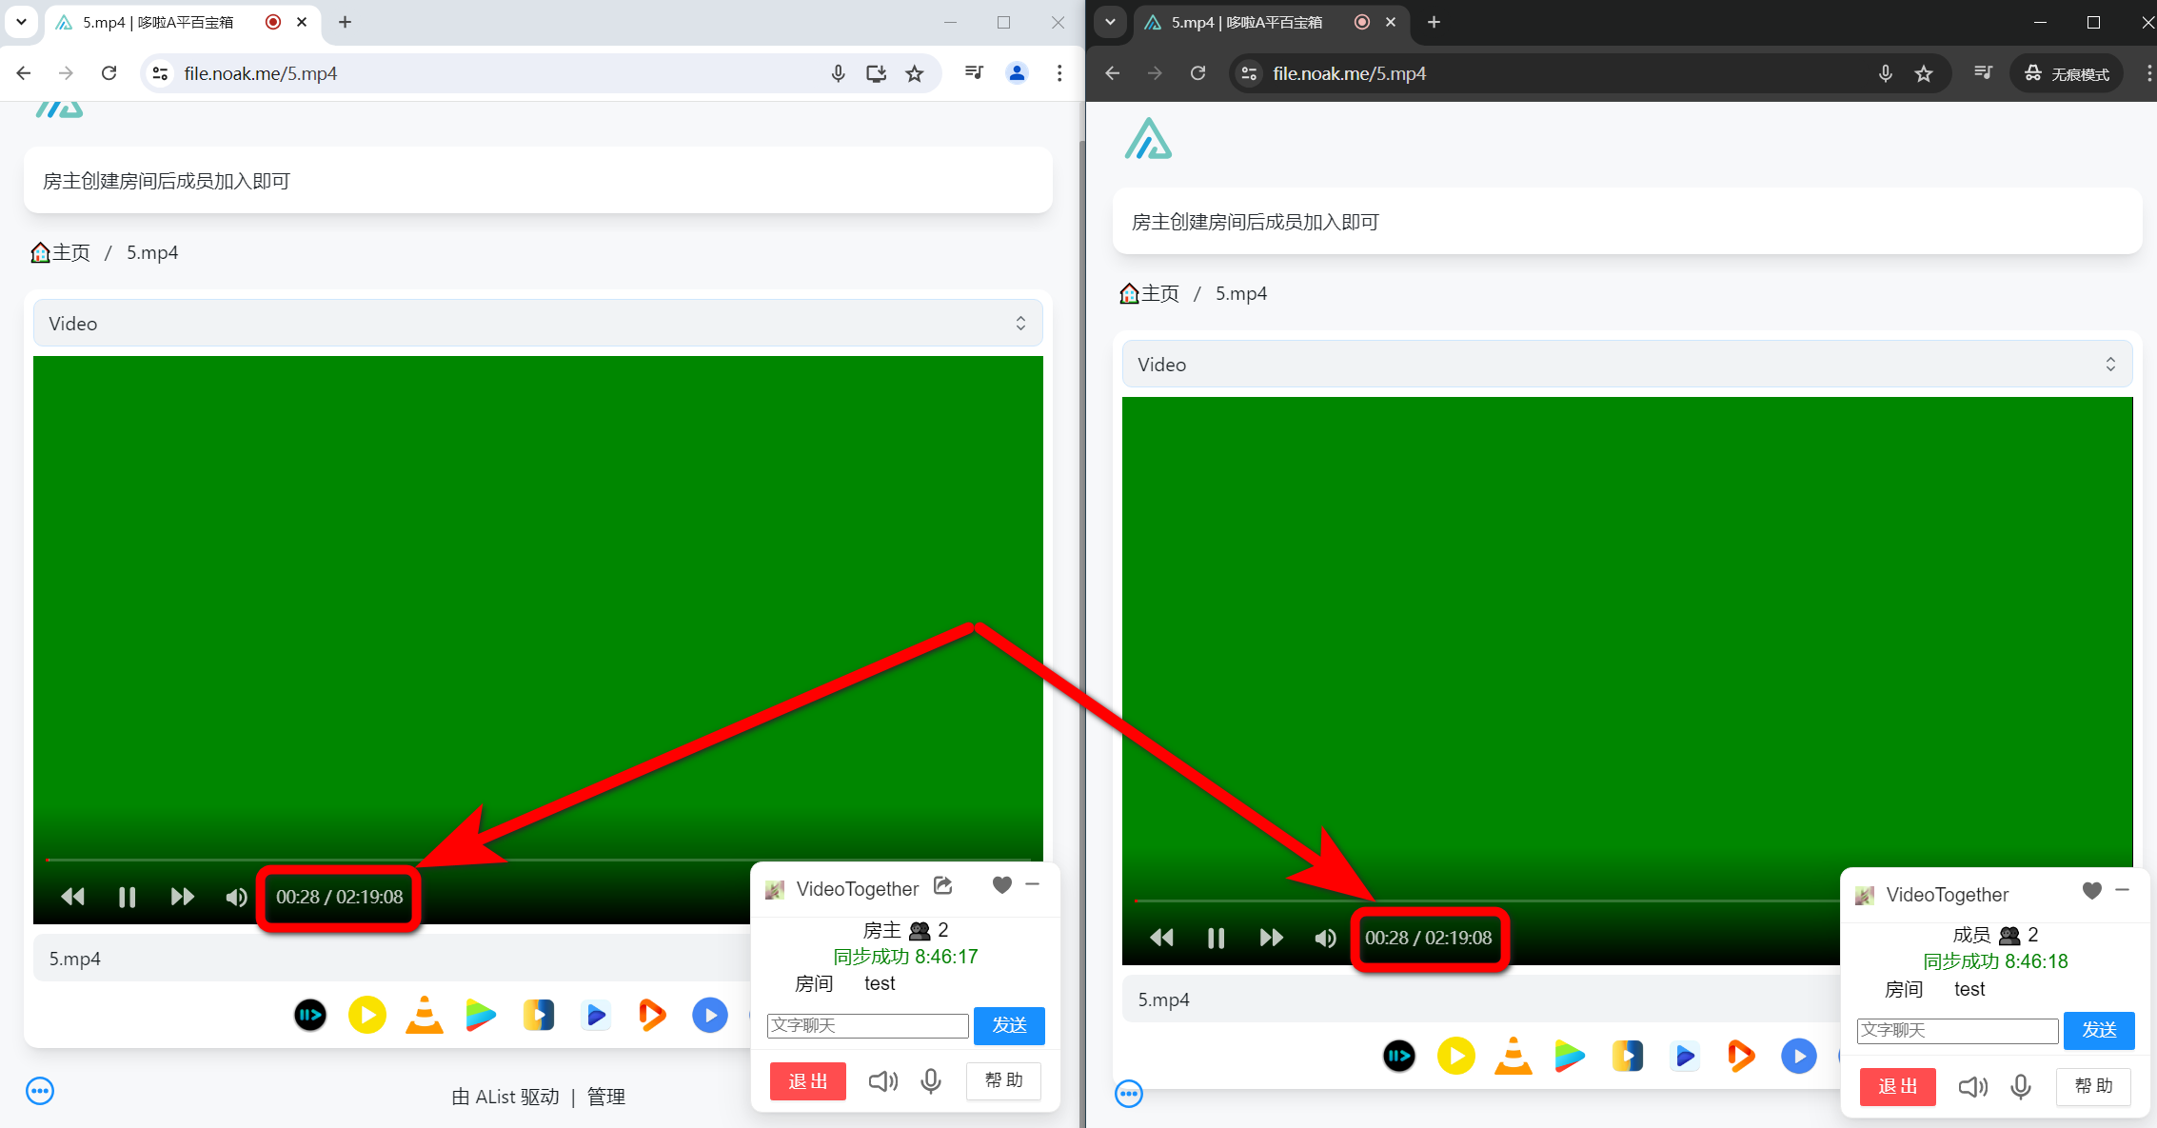2157x1128 pixels.
Task: Click the PotPlayer yellow play icon in right window
Action: (1455, 1056)
